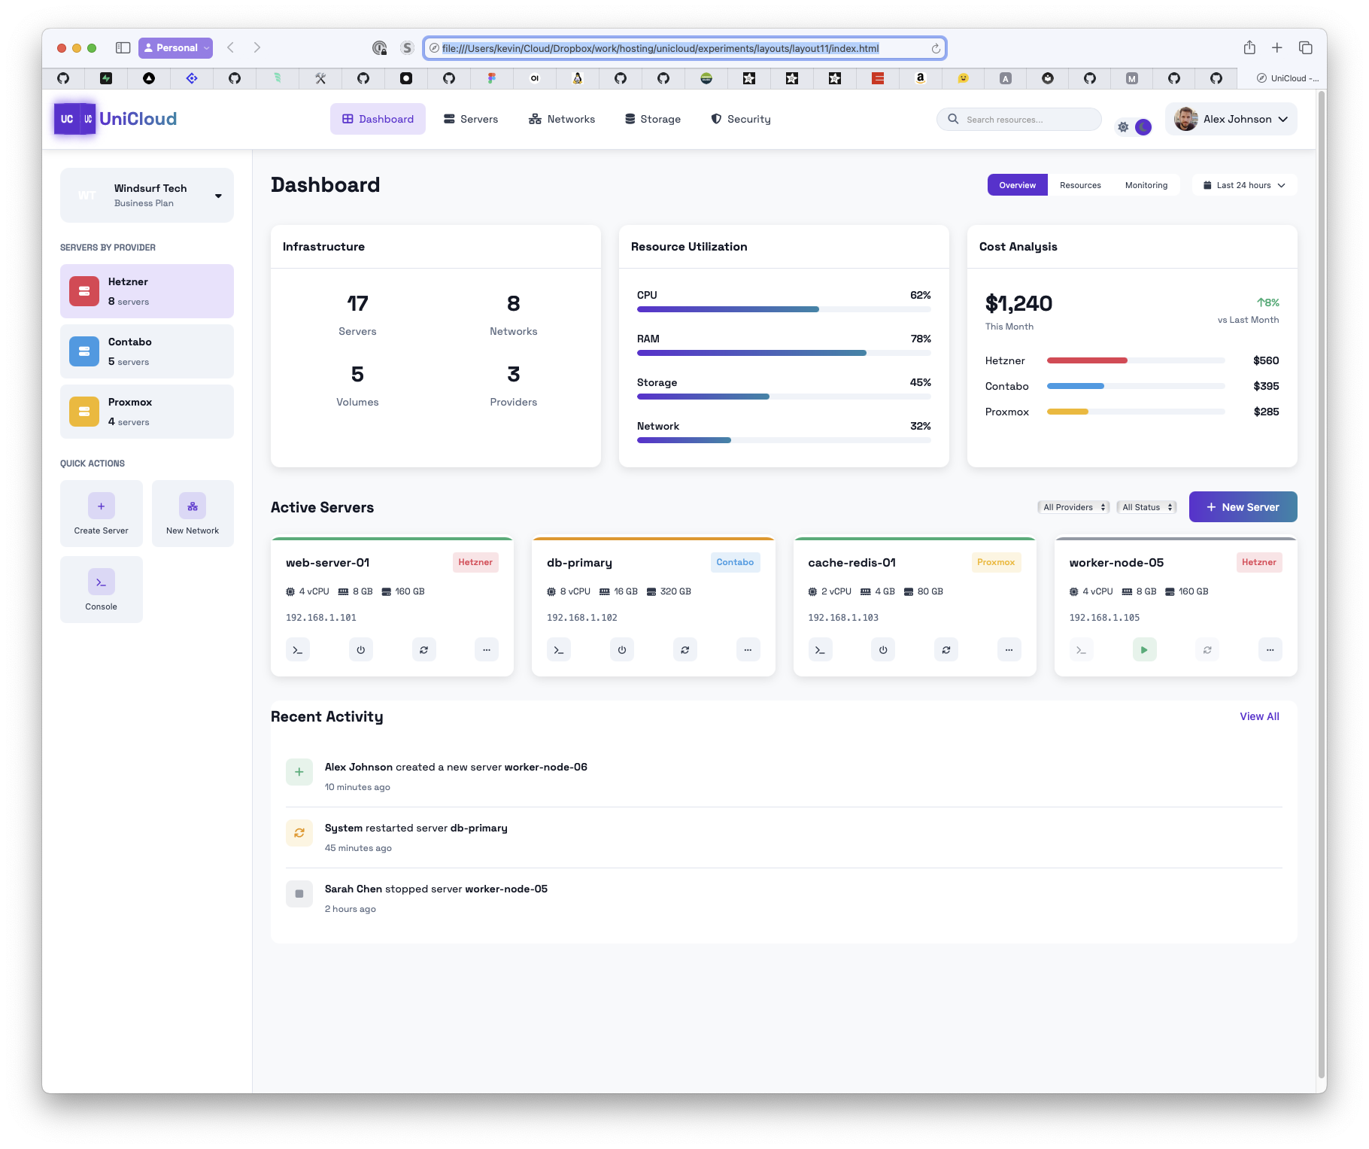This screenshot has height=1149, width=1369.
Task: Click the New Server button
Action: 1243,507
